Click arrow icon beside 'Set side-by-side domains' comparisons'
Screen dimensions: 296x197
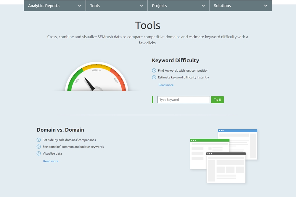39,140
